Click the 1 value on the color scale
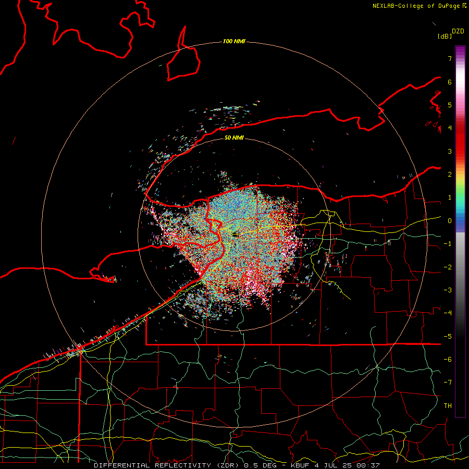The width and height of the screenshot is (469, 469). (450, 198)
